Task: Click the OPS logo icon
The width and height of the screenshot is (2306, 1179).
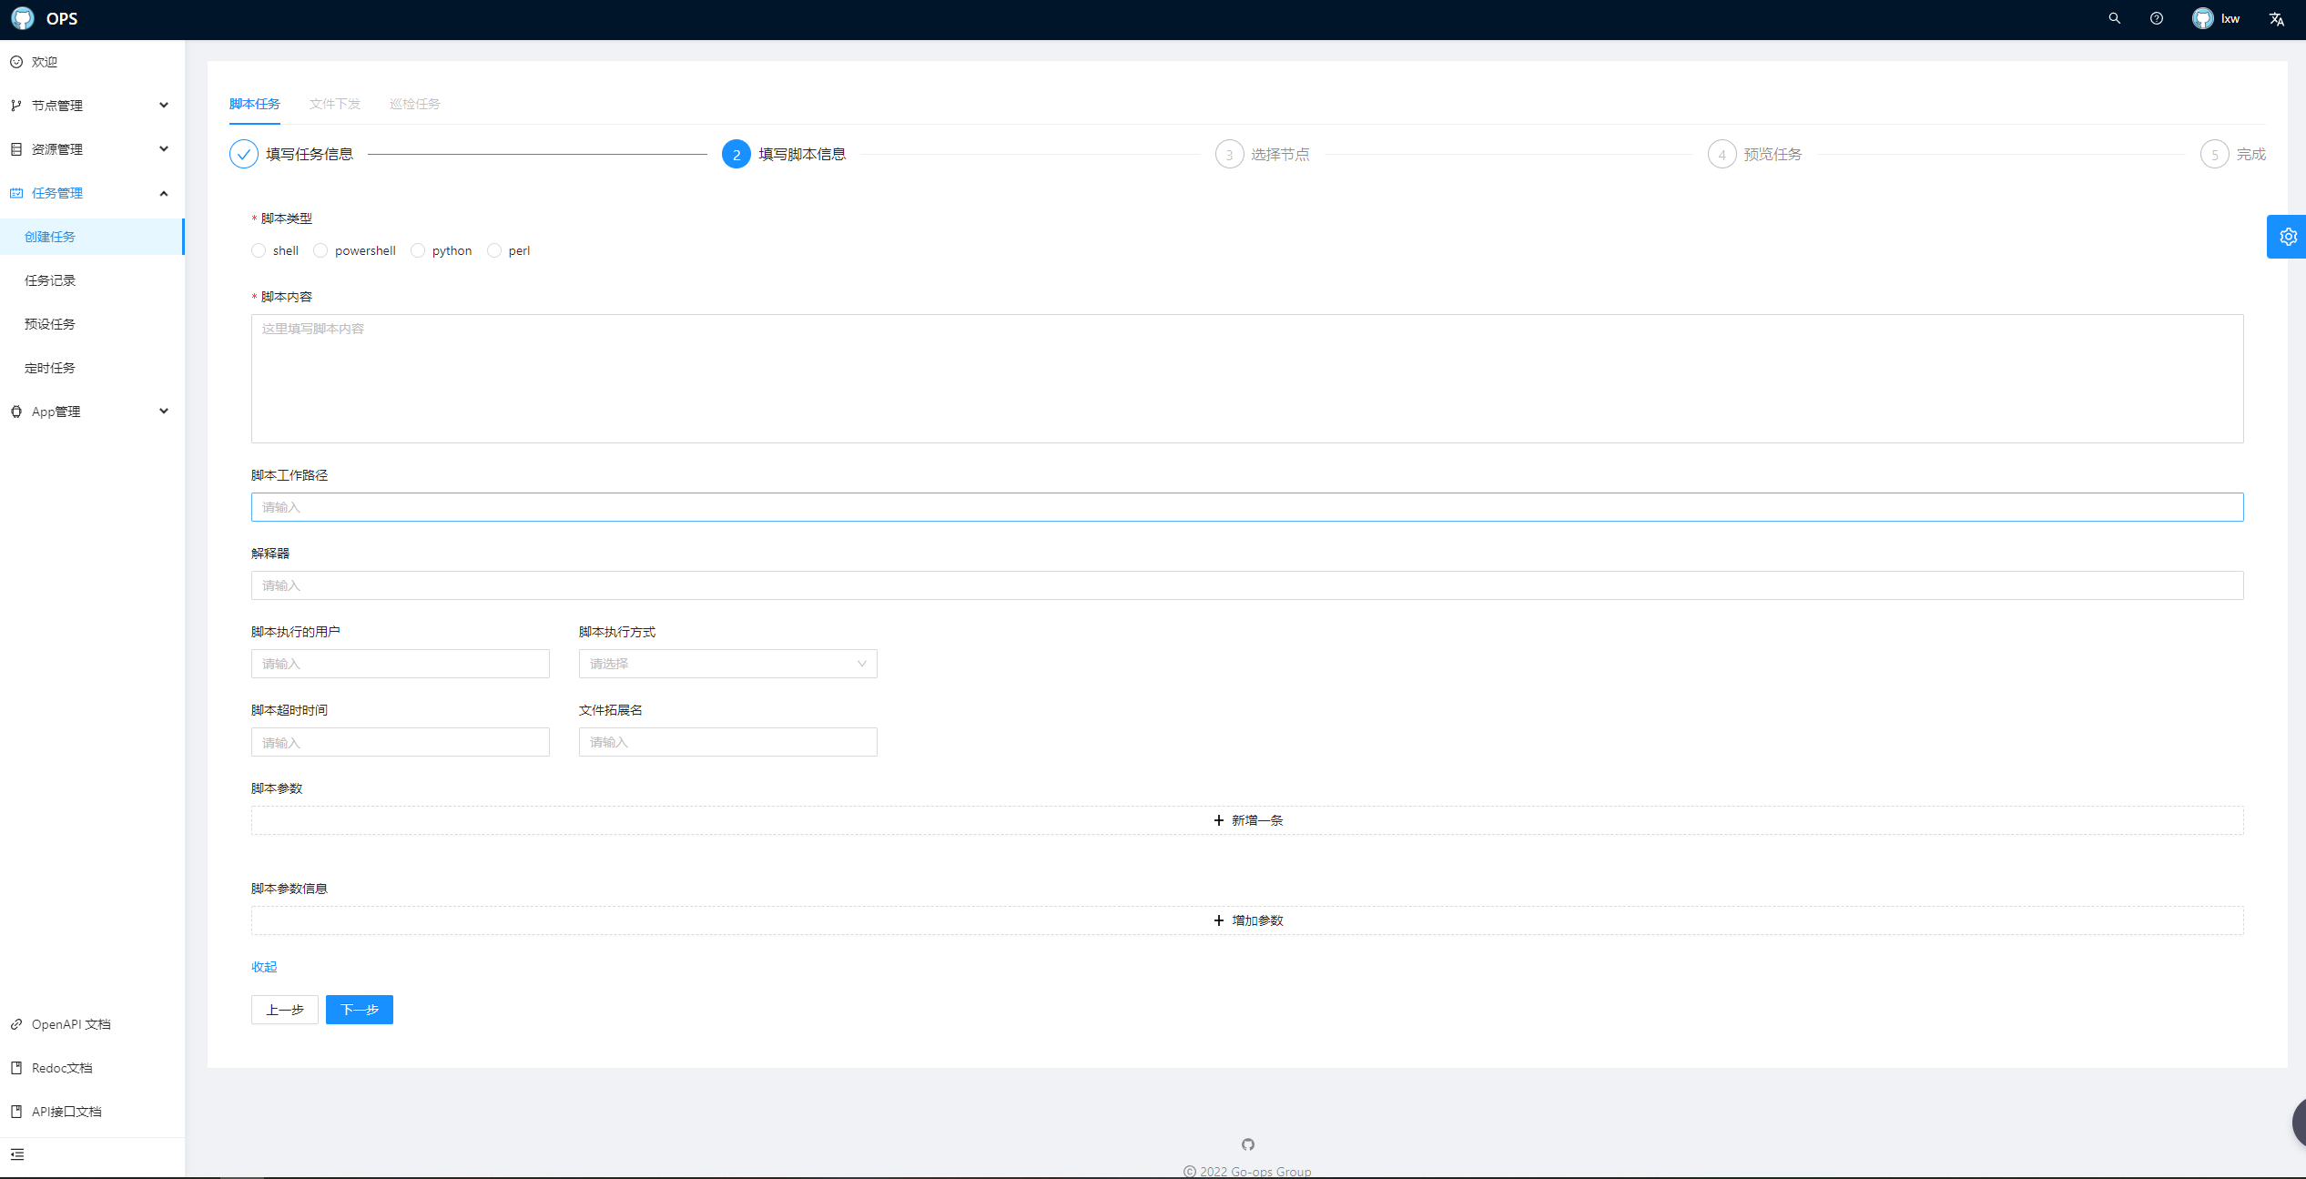Action: 23,18
